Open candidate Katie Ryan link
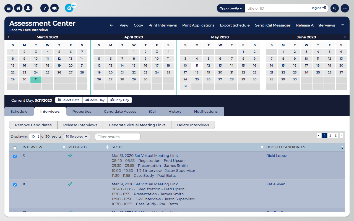Image resolution: width=354 pixels, height=221 pixels. pyautogui.click(x=276, y=184)
